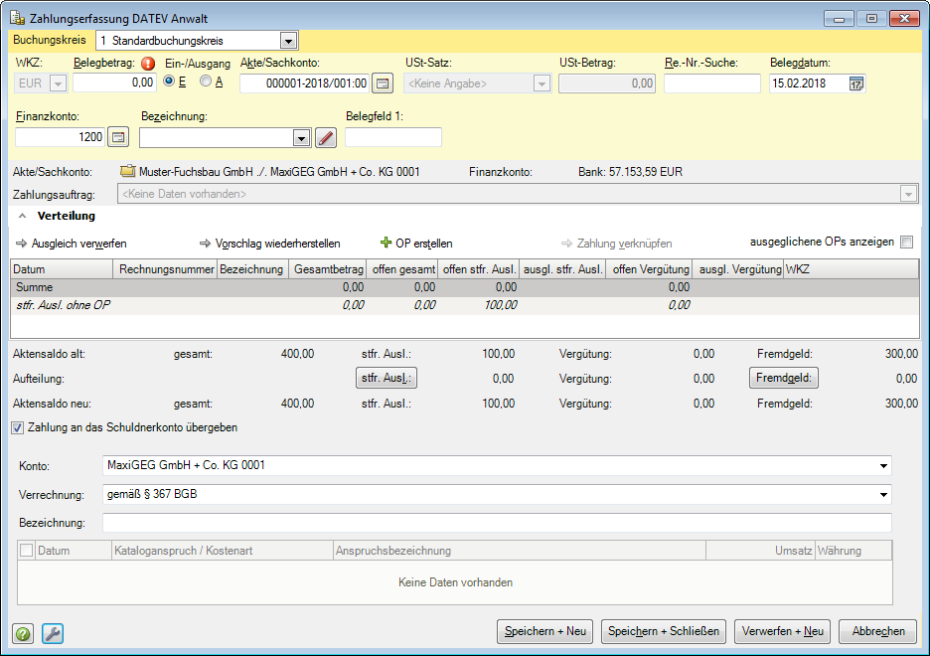Click the Speichern + Schließen button
930x656 pixels.
[x=663, y=631]
